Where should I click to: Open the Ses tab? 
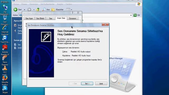click(50, 18)
